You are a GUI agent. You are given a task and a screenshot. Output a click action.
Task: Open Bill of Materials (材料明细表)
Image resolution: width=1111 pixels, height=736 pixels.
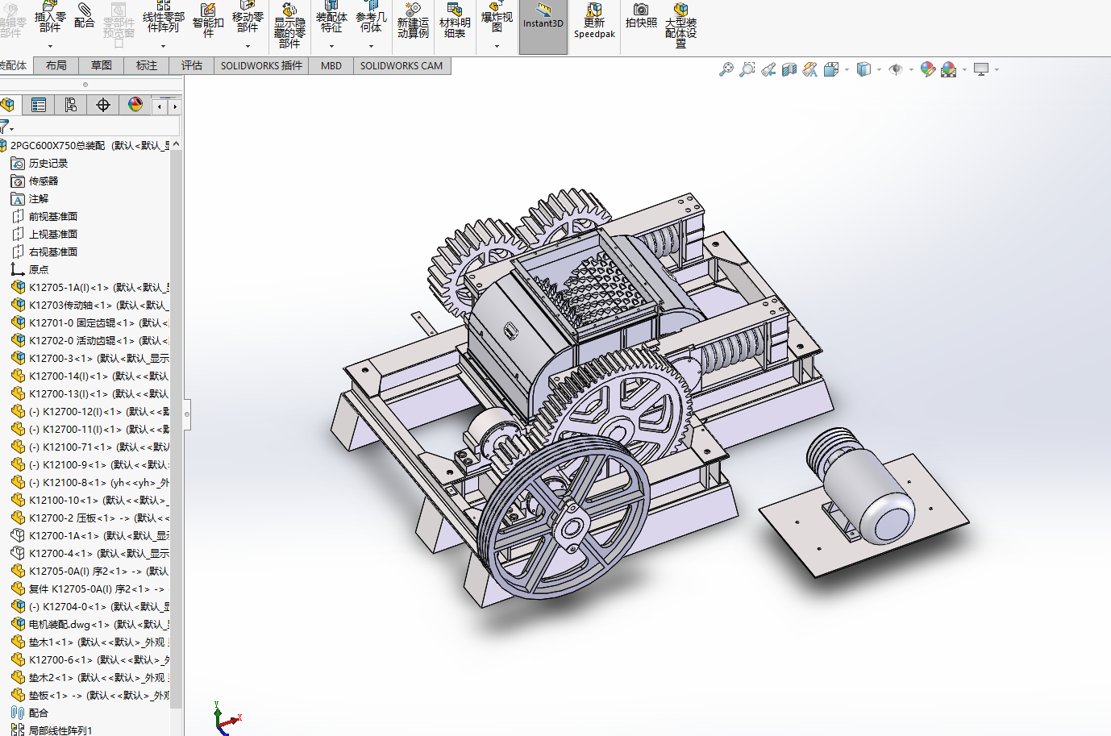click(455, 20)
